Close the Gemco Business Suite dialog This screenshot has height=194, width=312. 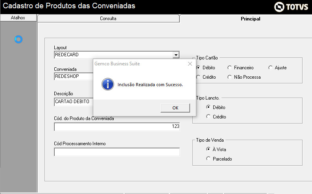click(190, 64)
